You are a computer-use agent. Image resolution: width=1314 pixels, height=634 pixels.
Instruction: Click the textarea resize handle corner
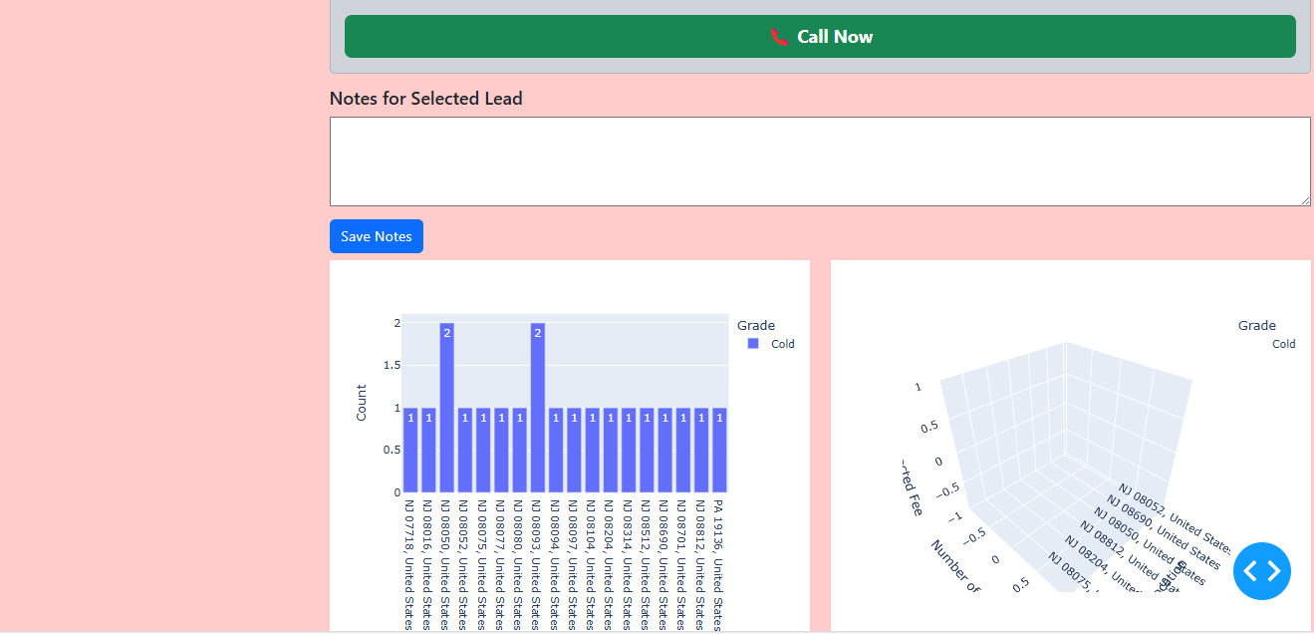coord(1304,200)
